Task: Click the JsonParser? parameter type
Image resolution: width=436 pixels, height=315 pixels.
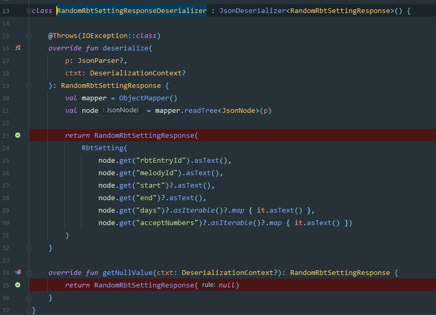Action: [x=101, y=61]
